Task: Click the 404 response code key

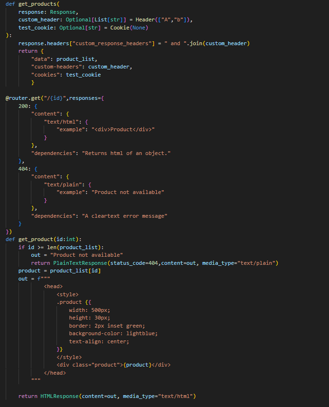Action: (23, 169)
